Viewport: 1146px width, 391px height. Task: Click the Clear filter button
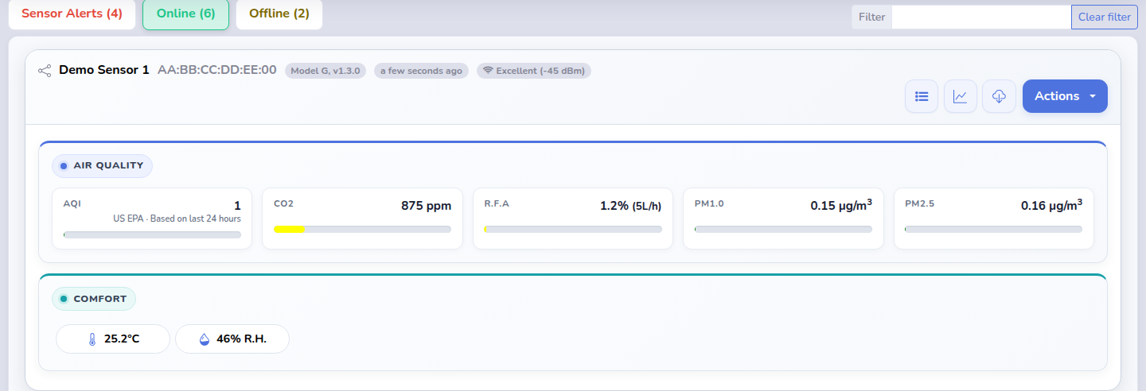point(1105,17)
